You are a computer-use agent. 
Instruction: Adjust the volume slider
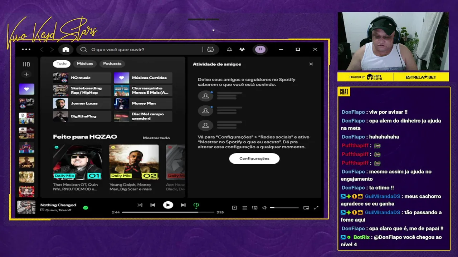coord(284,208)
